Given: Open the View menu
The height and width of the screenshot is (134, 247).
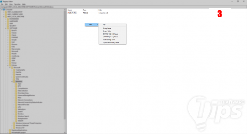Looking at the screenshot, I should click(11, 4).
